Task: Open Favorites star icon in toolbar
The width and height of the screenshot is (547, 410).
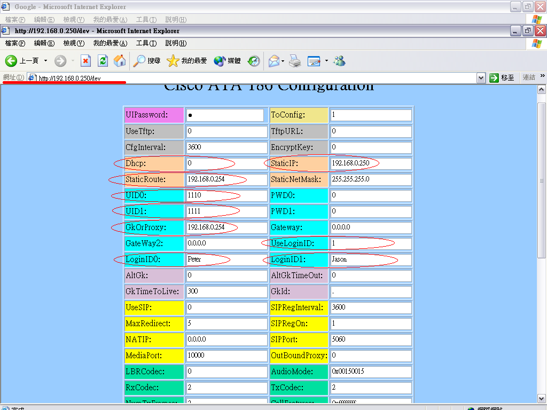Action: tap(173, 61)
